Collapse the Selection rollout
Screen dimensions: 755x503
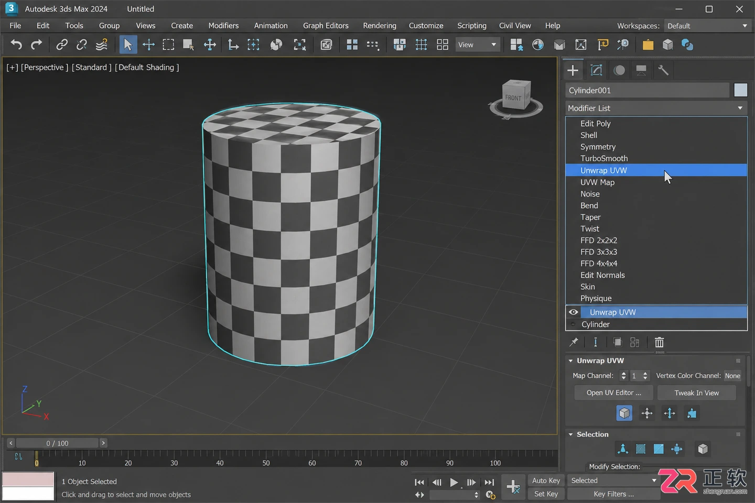point(571,434)
